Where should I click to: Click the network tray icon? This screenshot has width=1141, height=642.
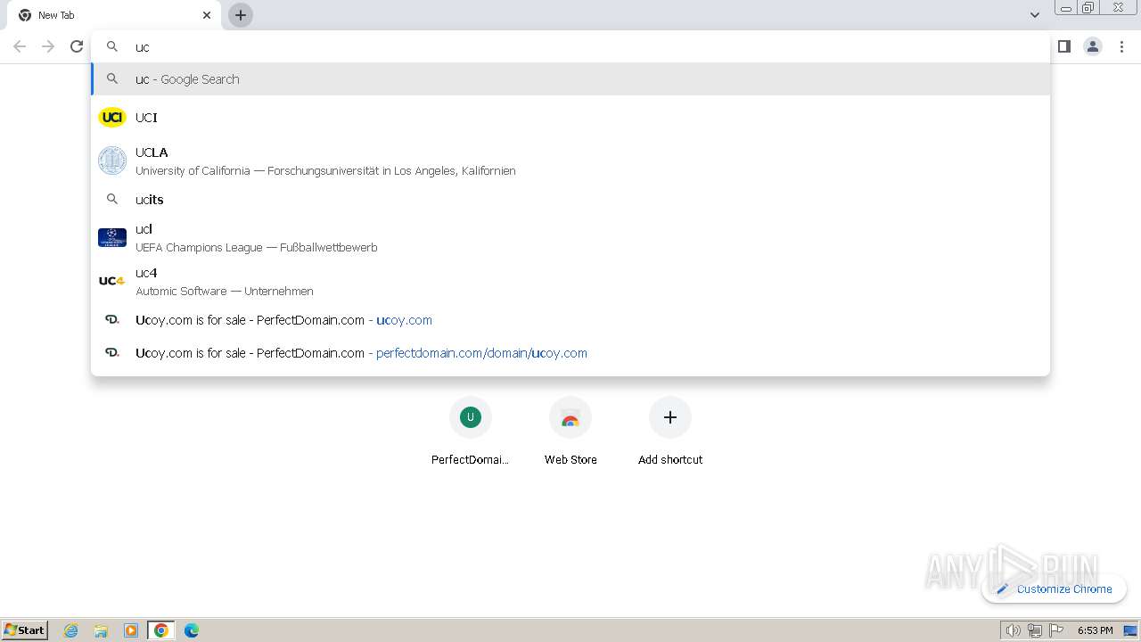point(1035,630)
